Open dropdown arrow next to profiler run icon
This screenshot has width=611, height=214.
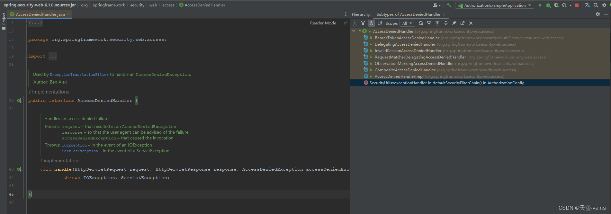click(x=571, y=5)
